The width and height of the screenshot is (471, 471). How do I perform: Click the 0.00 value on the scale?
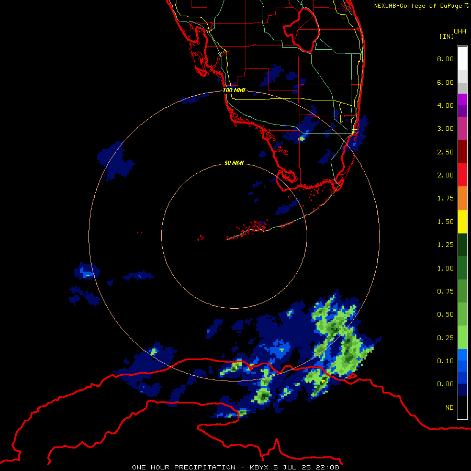[445, 384]
